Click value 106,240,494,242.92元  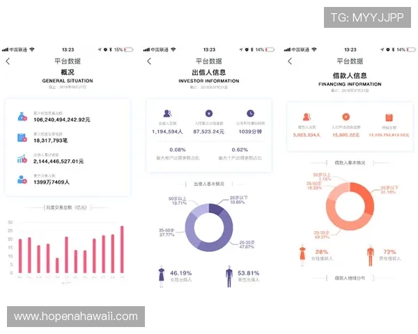click(62, 120)
